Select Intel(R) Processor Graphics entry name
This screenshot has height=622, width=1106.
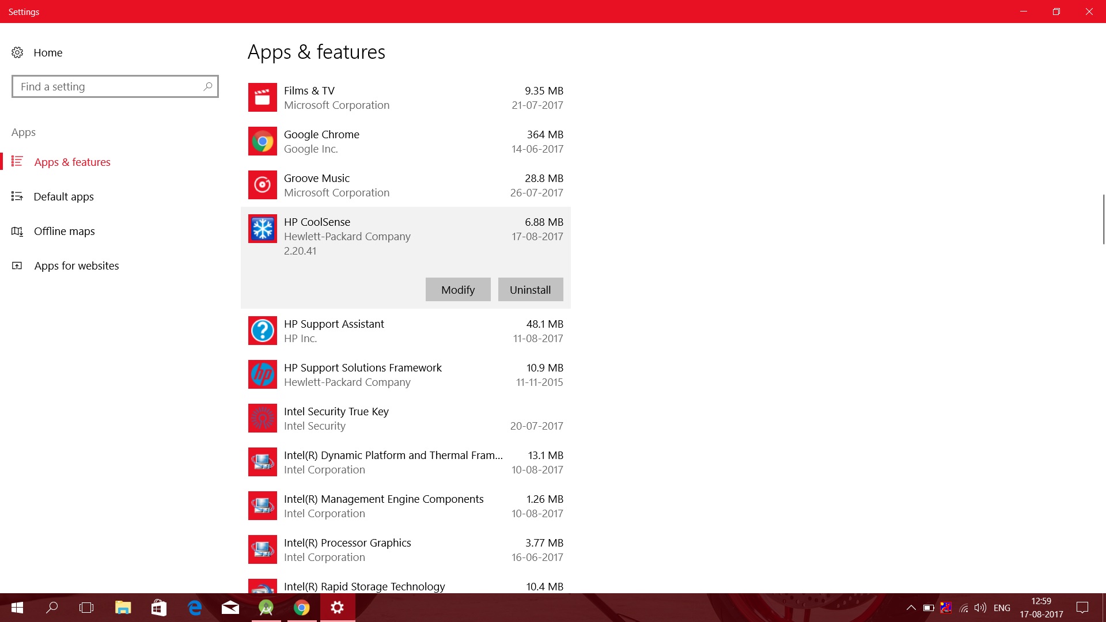click(x=347, y=543)
